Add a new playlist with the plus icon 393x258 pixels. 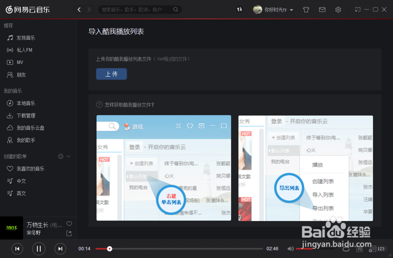click(x=61, y=156)
